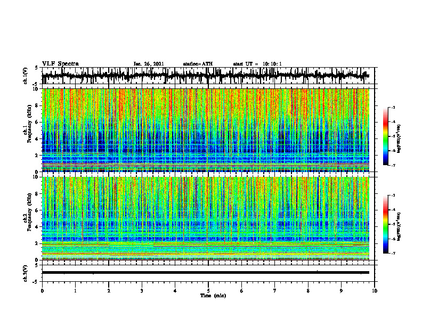Click the "4" kHz tick of ch.2 spectrogram

point(37,227)
